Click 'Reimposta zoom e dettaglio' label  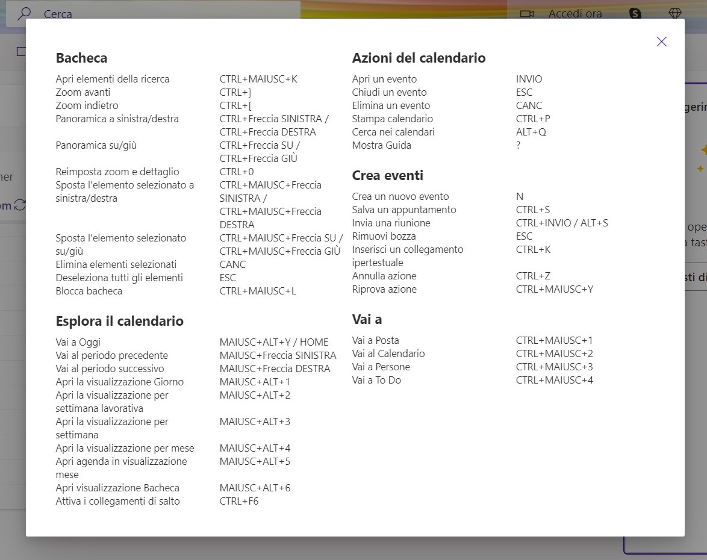117,172
